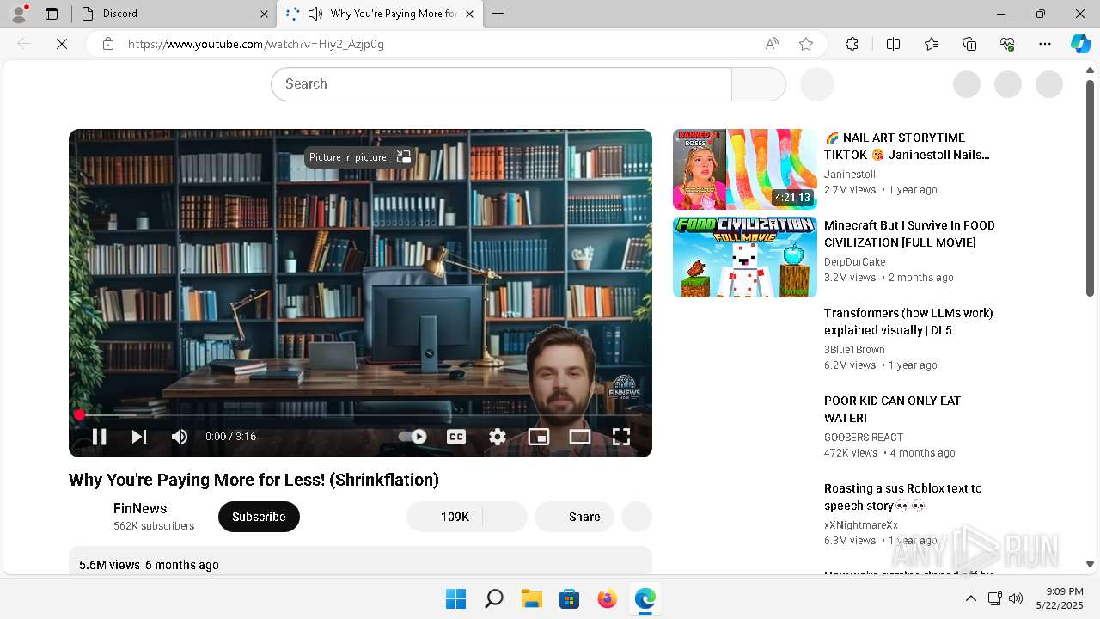Add this page to favorites

pyautogui.click(x=806, y=44)
